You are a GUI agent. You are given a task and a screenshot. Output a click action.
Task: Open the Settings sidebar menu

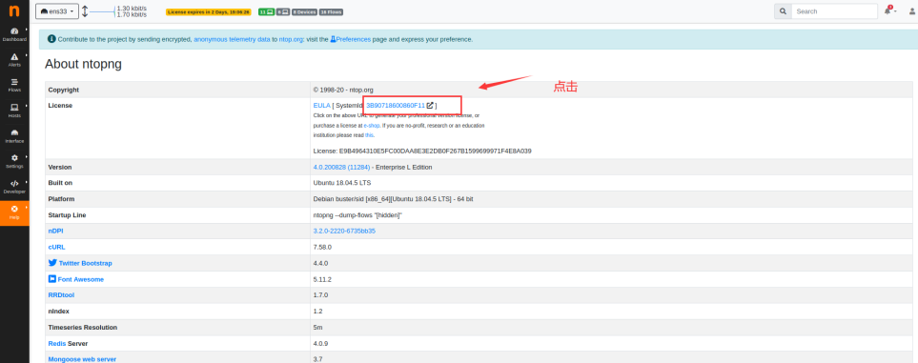pos(14,162)
